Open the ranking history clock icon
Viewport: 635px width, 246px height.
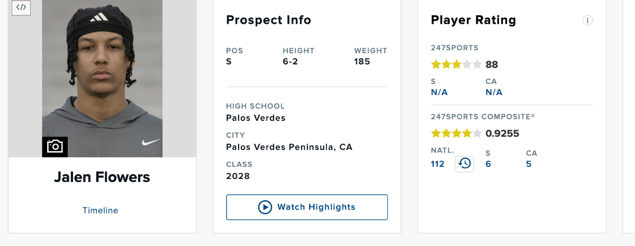[x=465, y=164]
